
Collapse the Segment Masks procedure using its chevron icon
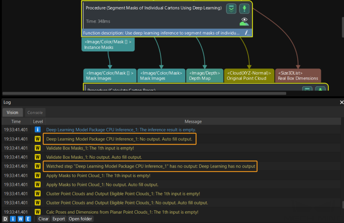232,9
